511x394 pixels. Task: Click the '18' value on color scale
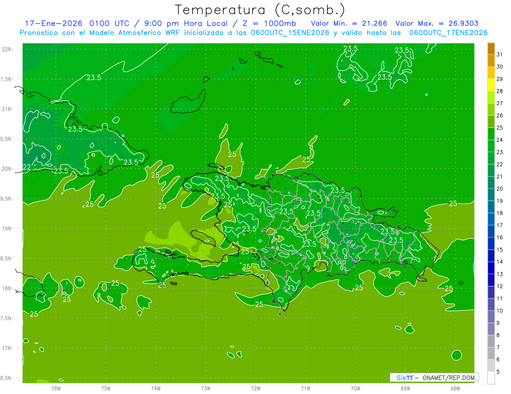click(500, 213)
